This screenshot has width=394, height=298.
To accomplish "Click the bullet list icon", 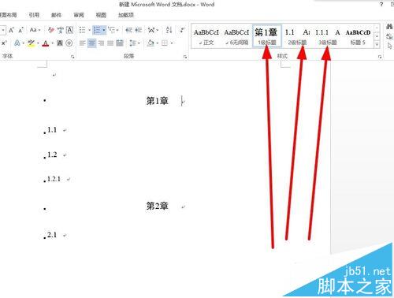I will click(82, 30).
